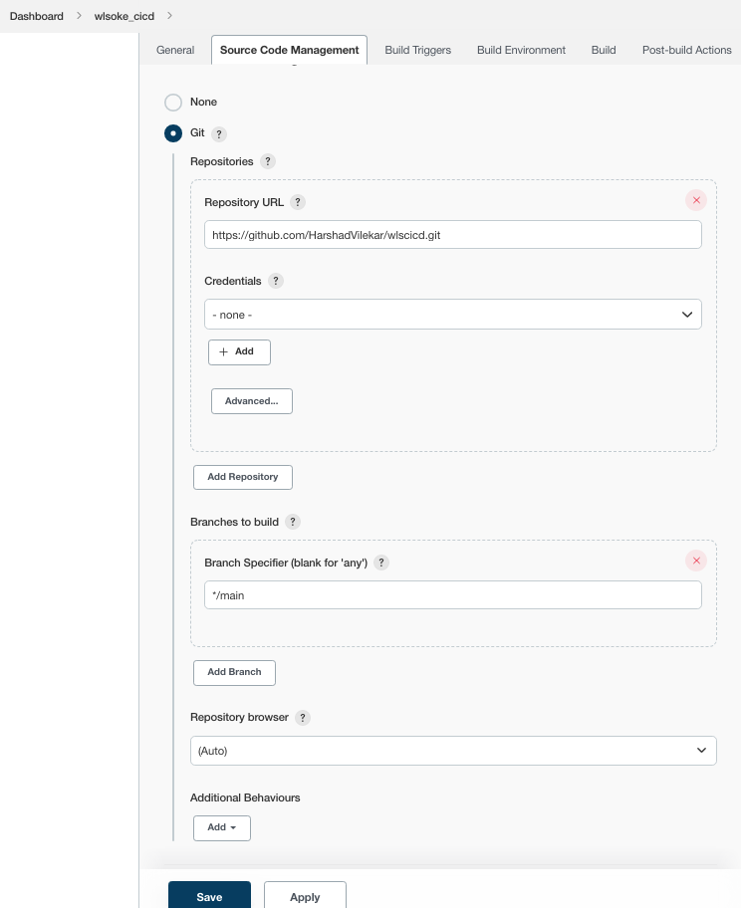Click the Repository URL input field
This screenshot has width=741, height=908.
[452, 235]
